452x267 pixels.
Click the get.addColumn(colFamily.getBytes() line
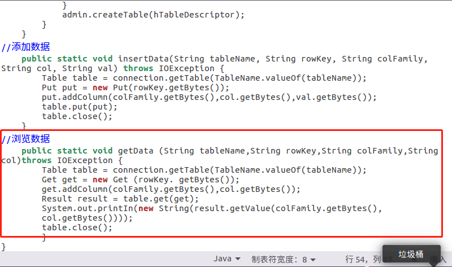pos(171,189)
